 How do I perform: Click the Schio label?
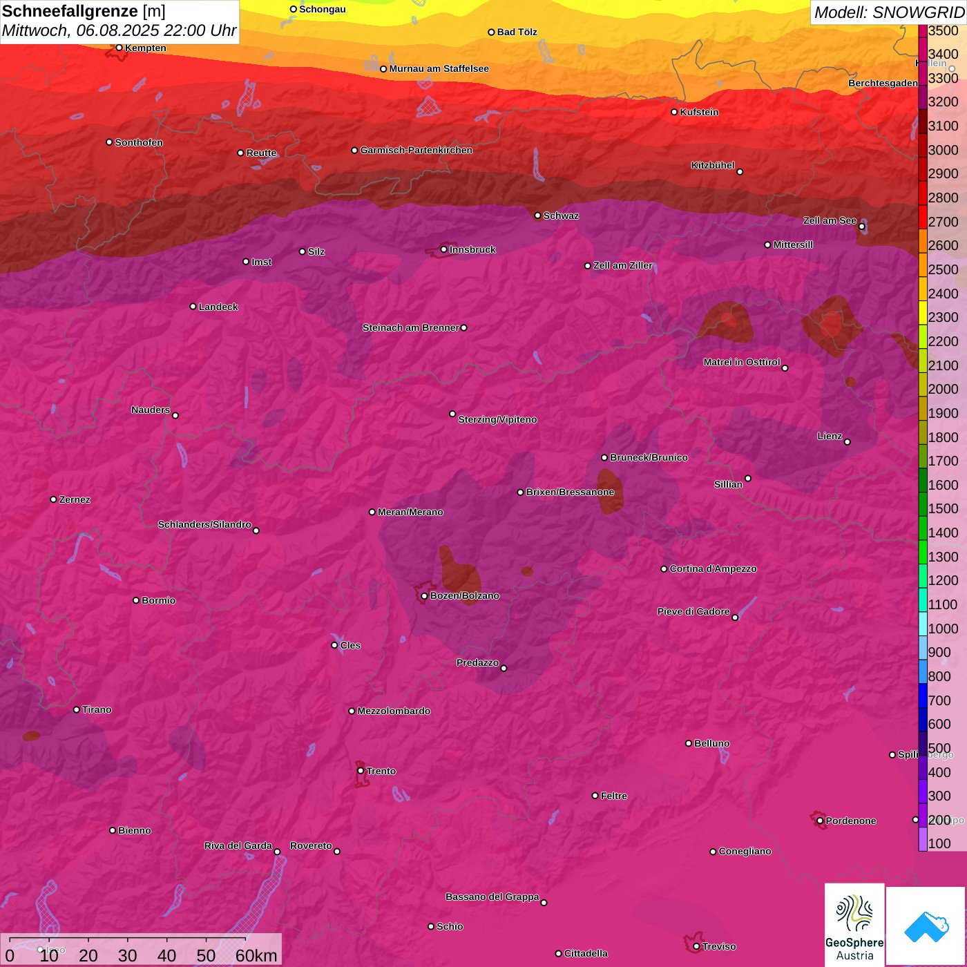(450, 926)
